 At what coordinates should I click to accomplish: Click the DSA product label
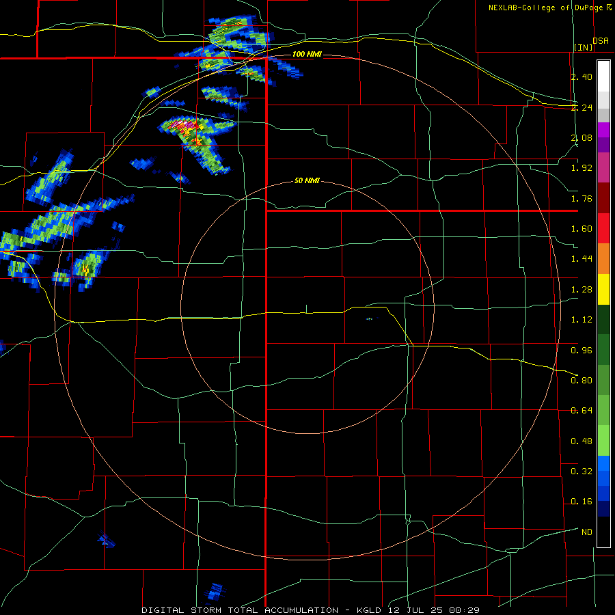pos(601,41)
